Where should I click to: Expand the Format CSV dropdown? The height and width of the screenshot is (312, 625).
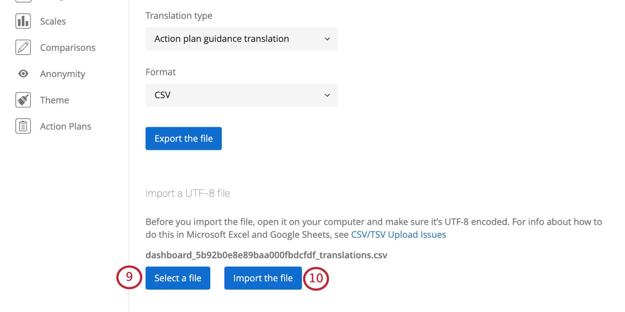[x=242, y=95]
